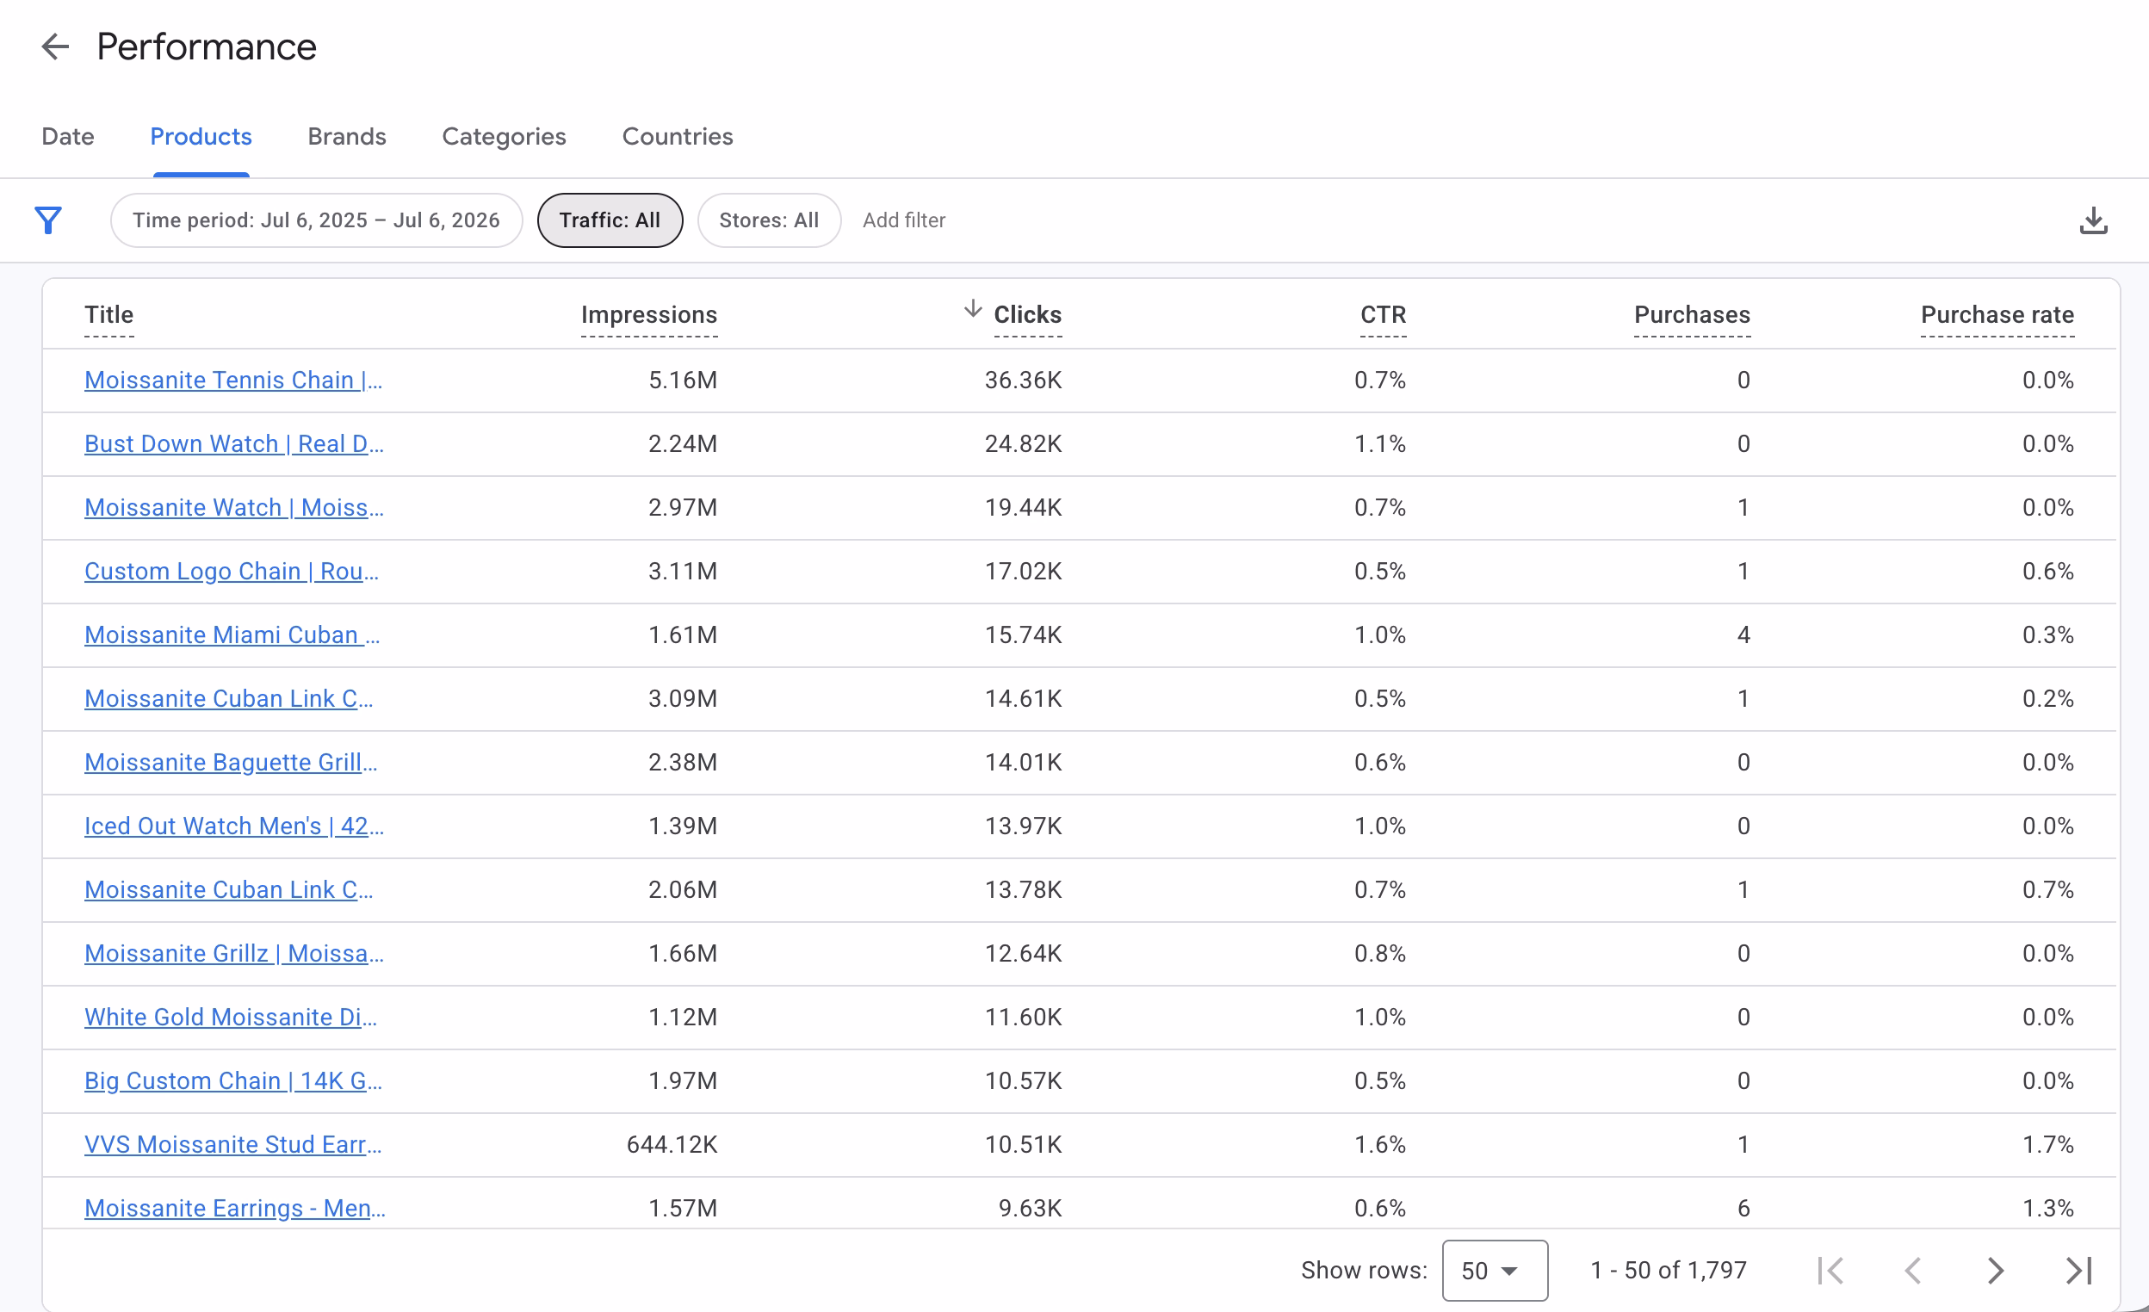Click the 644.12K impressions value
Screen dimensions: 2149x1312
click(x=672, y=1144)
